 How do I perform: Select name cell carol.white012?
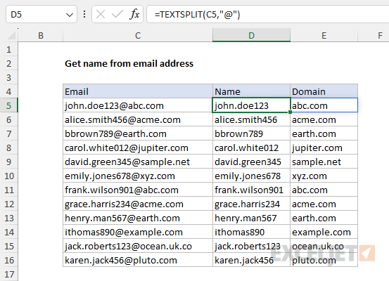coord(251,148)
